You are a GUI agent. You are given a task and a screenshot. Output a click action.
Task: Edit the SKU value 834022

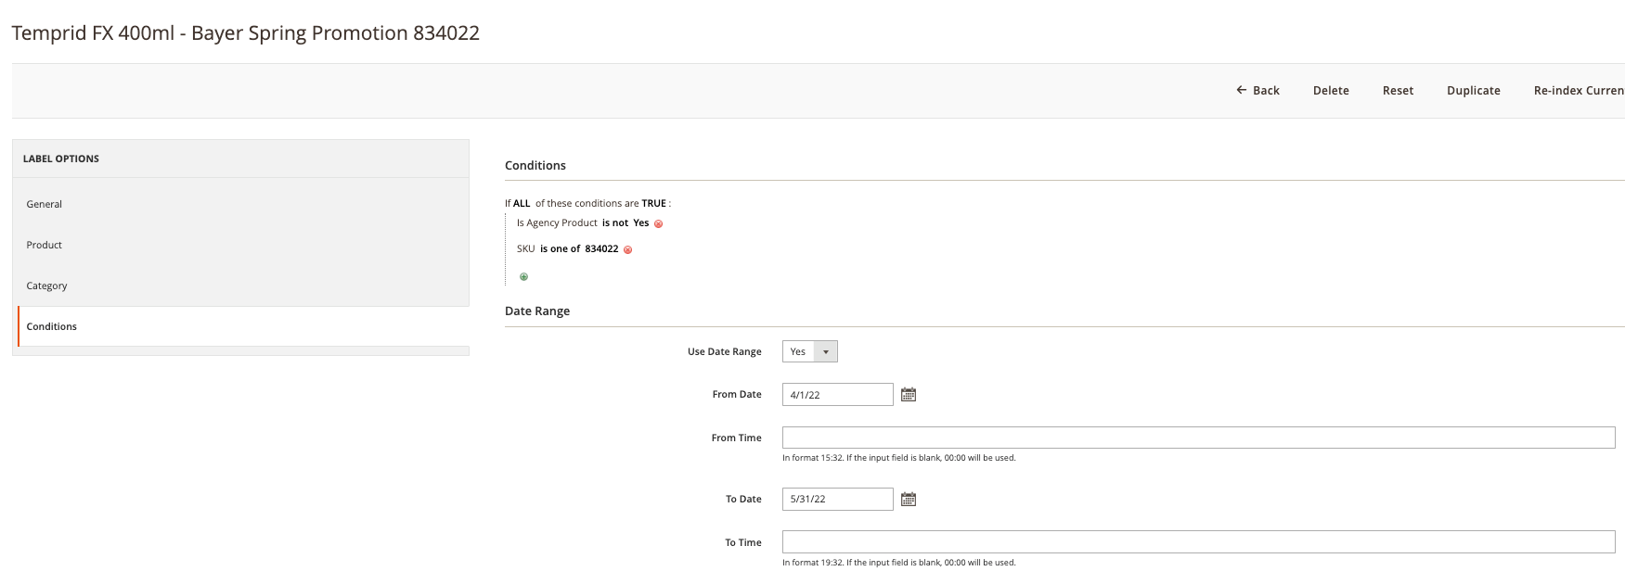[601, 249]
